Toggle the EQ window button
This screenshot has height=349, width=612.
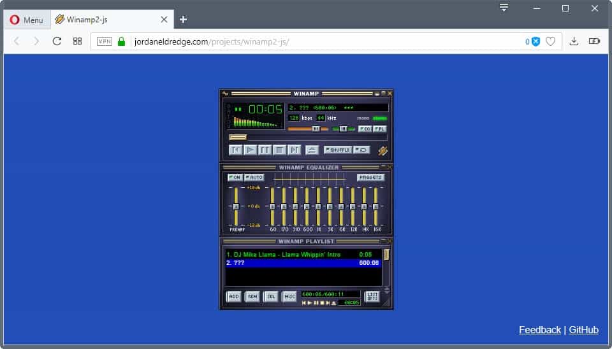click(x=365, y=129)
